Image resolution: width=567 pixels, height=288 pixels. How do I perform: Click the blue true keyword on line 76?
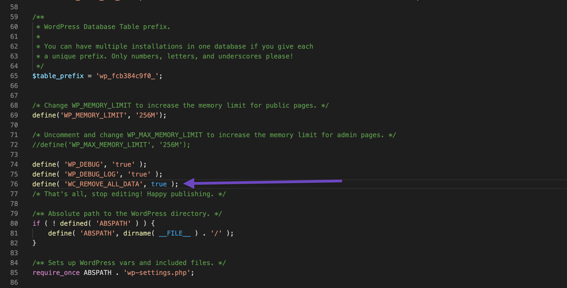click(159, 184)
